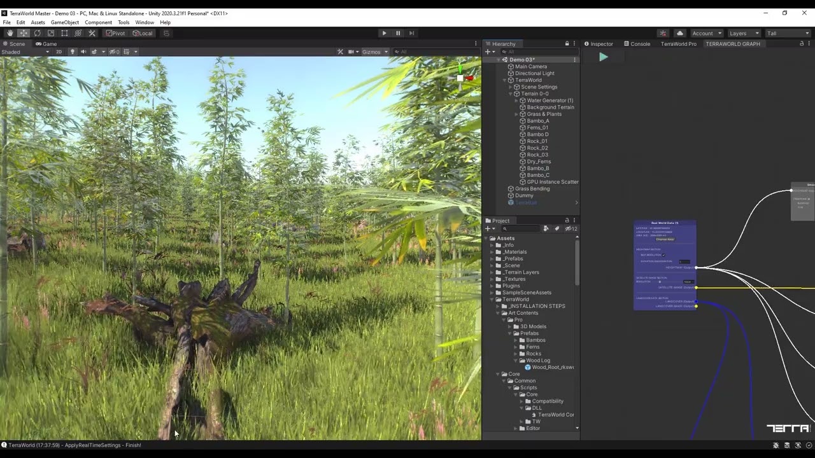Open Hierarchy create (+) button

pos(490,52)
